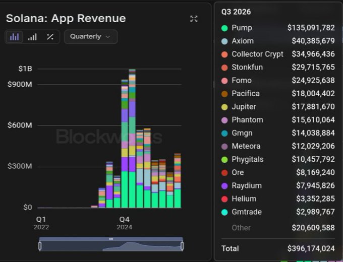The width and height of the screenshot is (343, 262).
Task: Switch to percentage chart view icon
Action: 50,37
